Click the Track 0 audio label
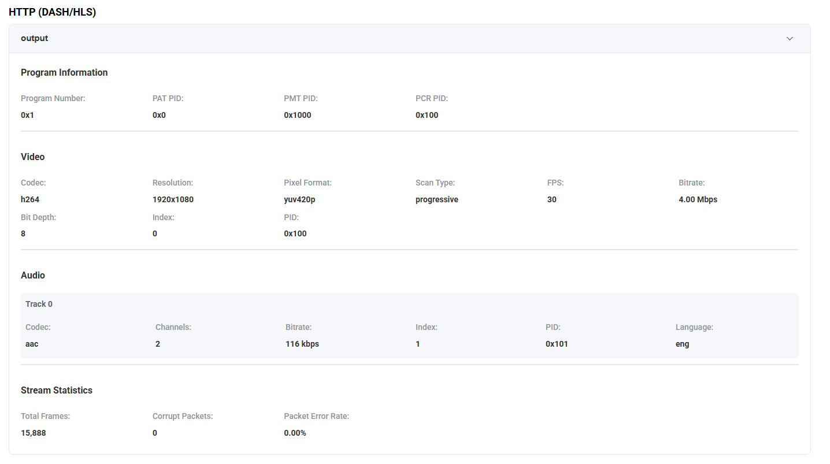This screenshot has height=464, width=830. click(39, 304)
